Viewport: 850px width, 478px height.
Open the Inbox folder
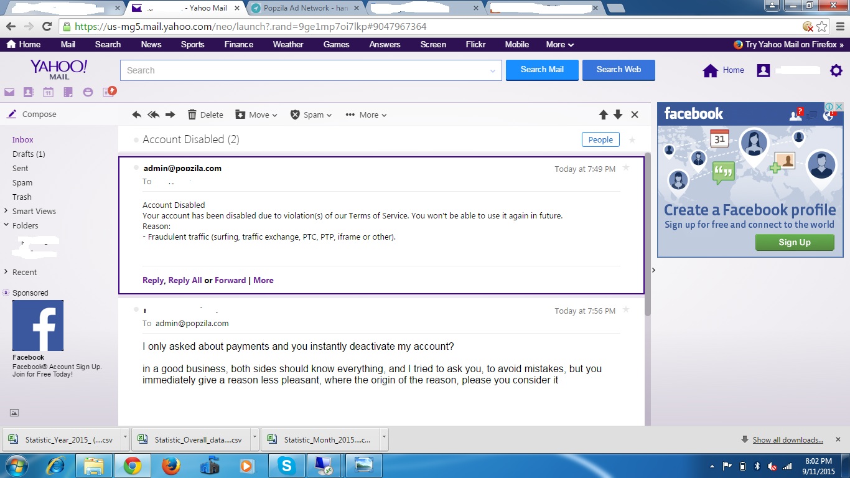[x=23, y=139]
